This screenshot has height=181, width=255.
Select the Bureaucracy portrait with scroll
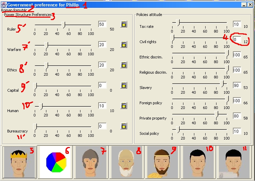235,162
